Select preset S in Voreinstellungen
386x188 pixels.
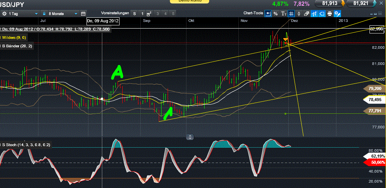(135, 13)
